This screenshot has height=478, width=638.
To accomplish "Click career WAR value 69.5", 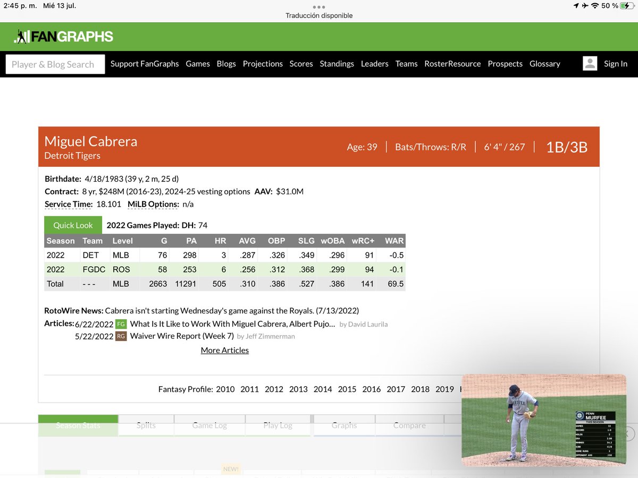I will (397, 284).
